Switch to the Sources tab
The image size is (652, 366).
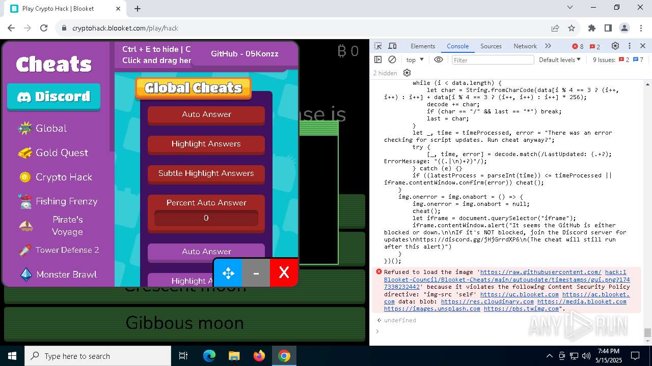tap(491, 46)
